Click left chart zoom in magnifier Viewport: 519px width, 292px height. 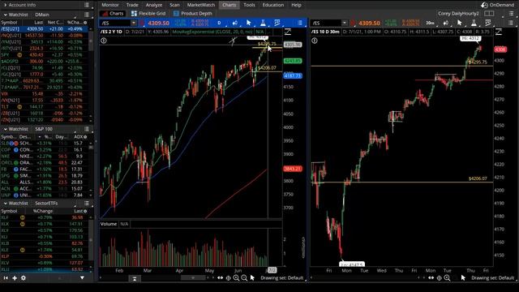point(236,278)
